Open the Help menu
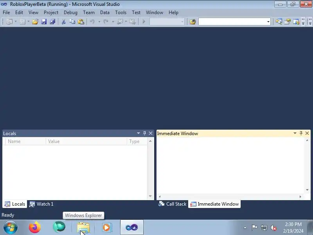This screenshot has height=235, width=313. (x=173, y=13)
